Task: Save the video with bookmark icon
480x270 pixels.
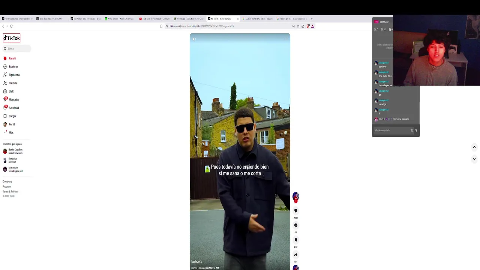Action: click(x=295, y=240)
